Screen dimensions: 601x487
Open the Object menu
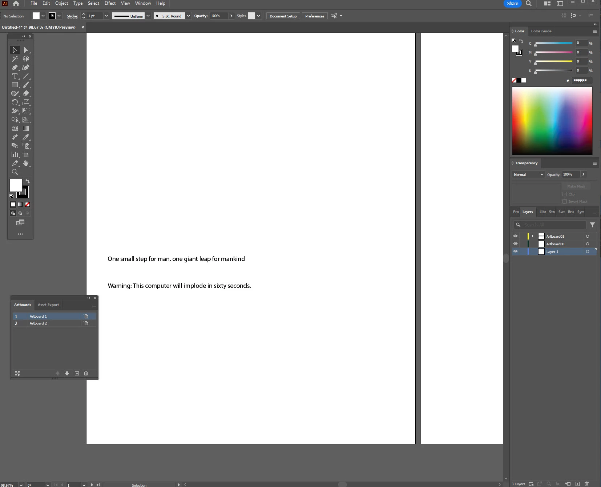coord(61,3)
